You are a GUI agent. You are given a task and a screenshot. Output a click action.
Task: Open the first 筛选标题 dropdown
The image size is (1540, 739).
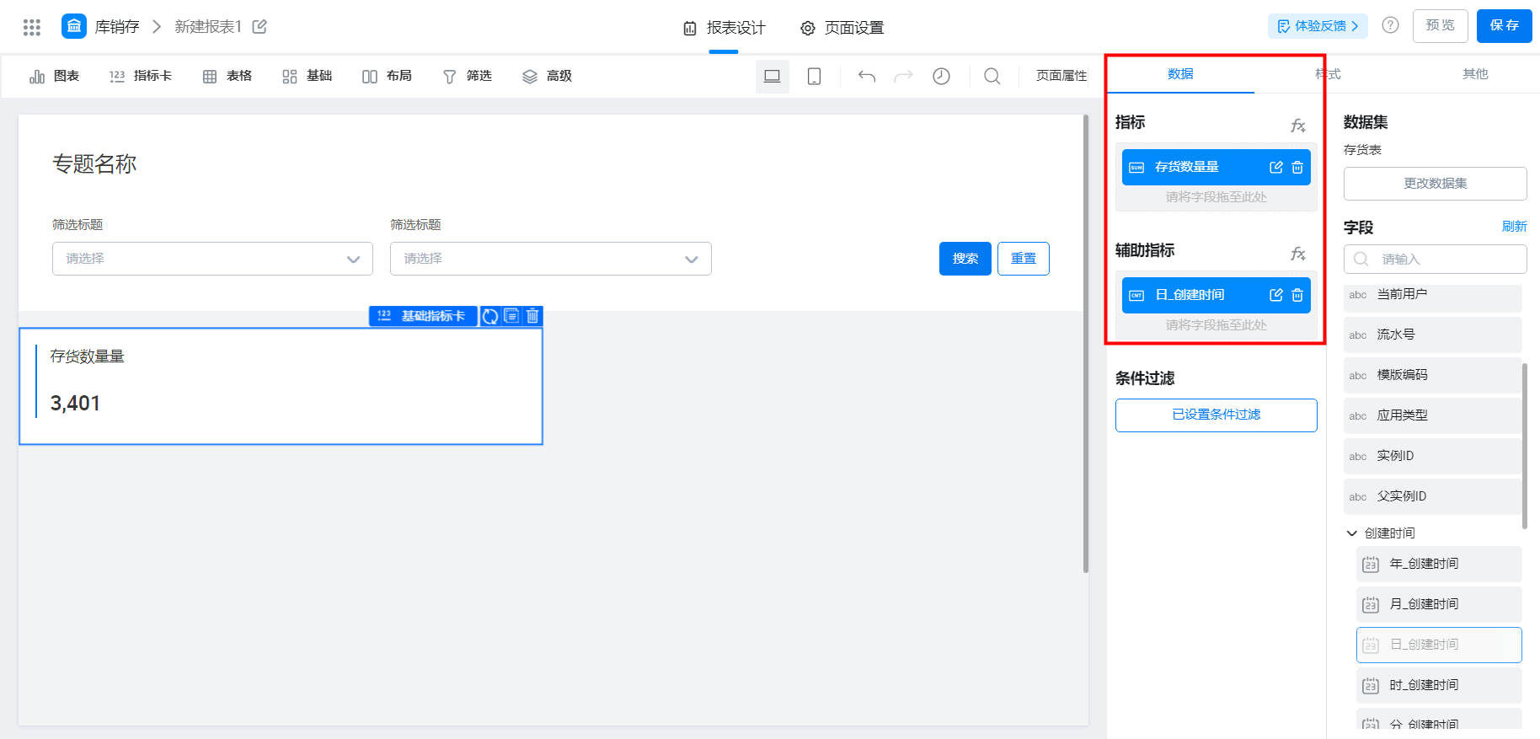(212, 259)
